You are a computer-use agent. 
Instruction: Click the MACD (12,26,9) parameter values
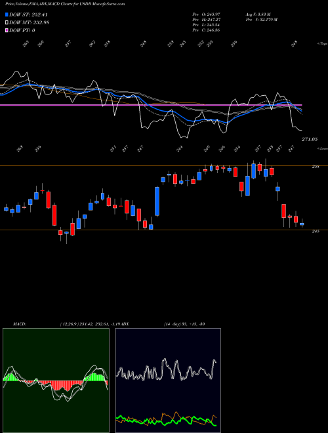point(90,324)
